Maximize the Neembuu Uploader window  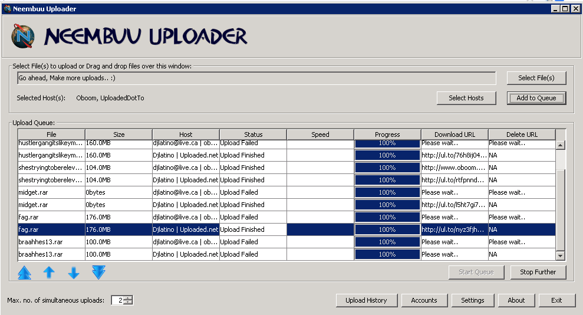point(565,9)
